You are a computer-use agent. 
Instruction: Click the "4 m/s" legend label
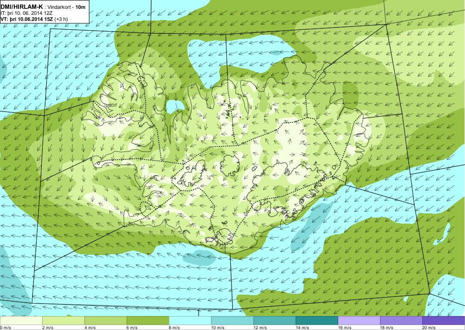[x=90, y=328]
